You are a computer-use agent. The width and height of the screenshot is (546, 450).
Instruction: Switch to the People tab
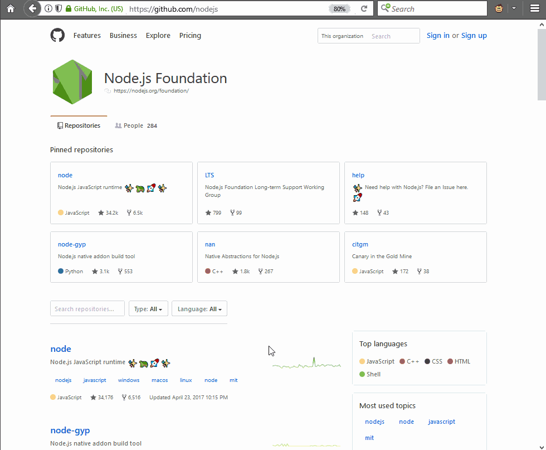point(133,126)
